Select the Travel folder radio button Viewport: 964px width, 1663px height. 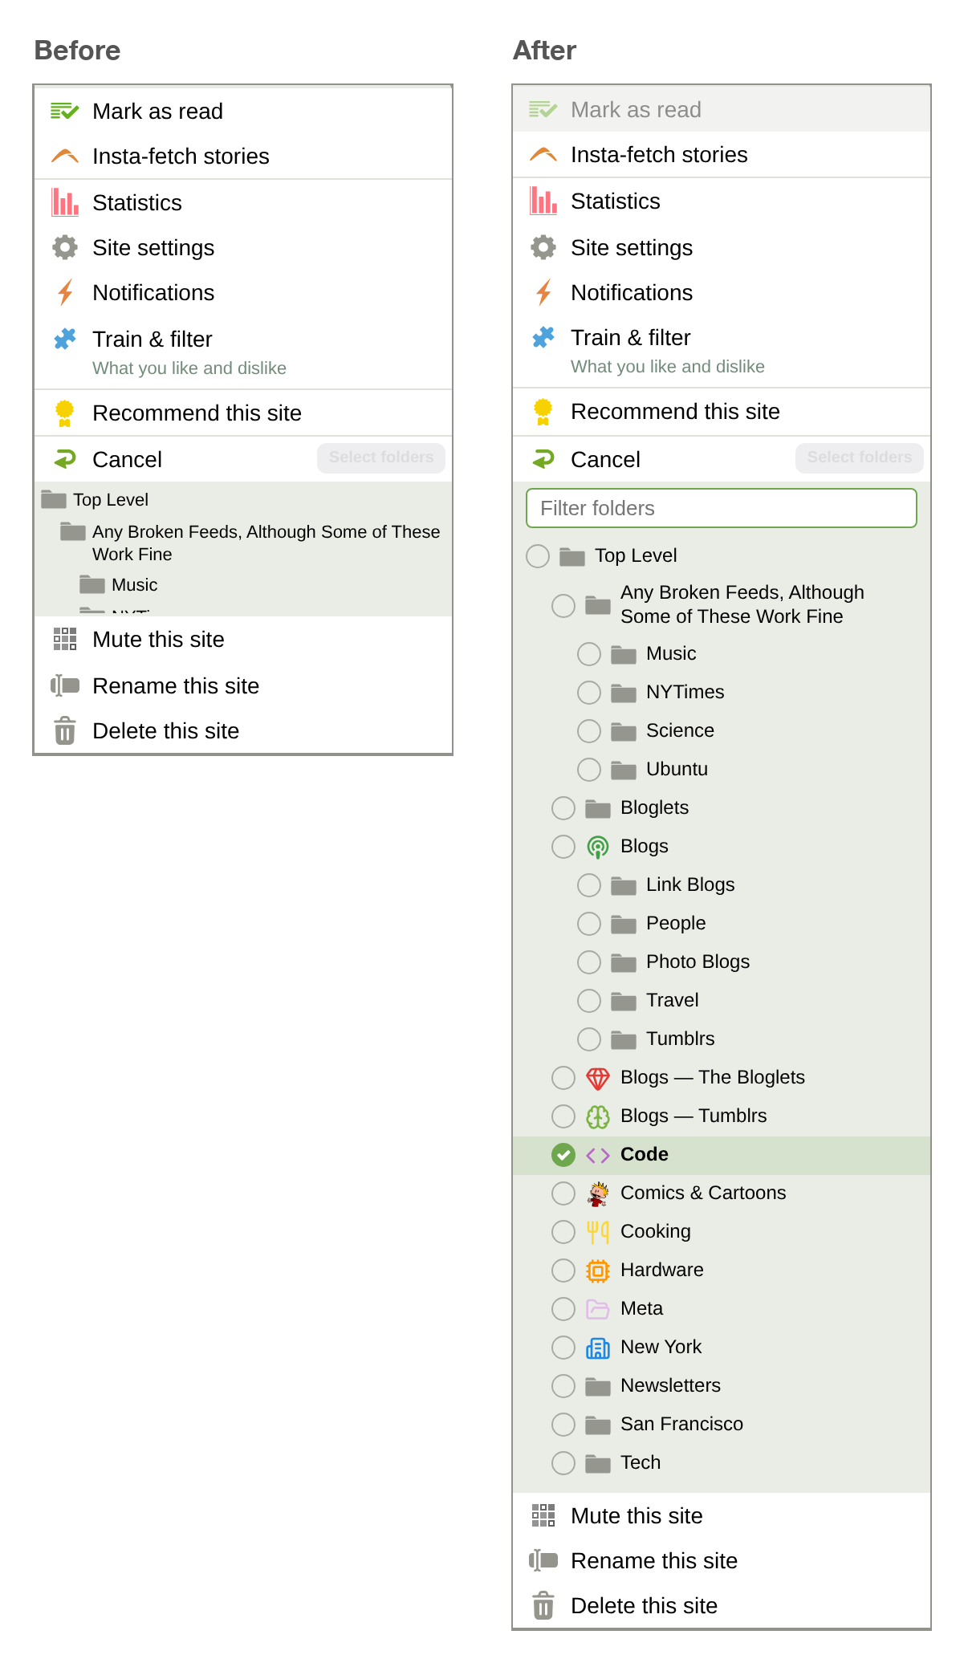589,1001
